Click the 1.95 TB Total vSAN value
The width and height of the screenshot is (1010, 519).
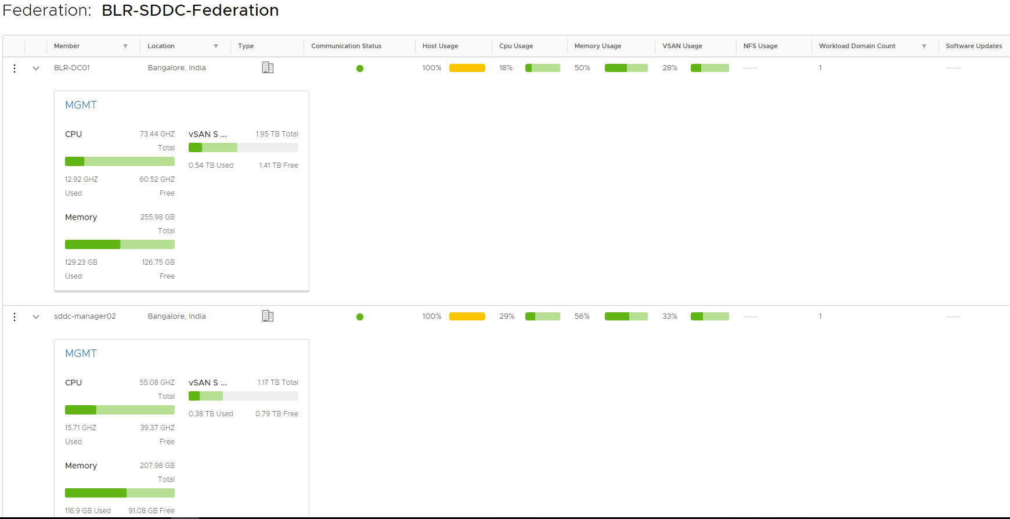tap(277, 134)
